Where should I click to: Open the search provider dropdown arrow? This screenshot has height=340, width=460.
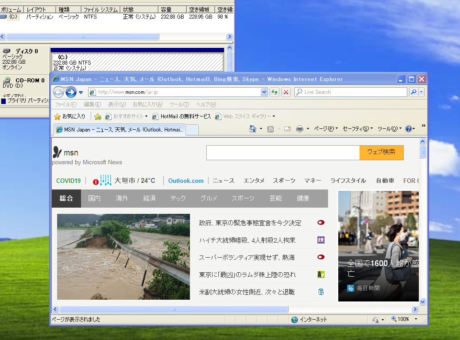pyautogui.click(x=421, y=92)
